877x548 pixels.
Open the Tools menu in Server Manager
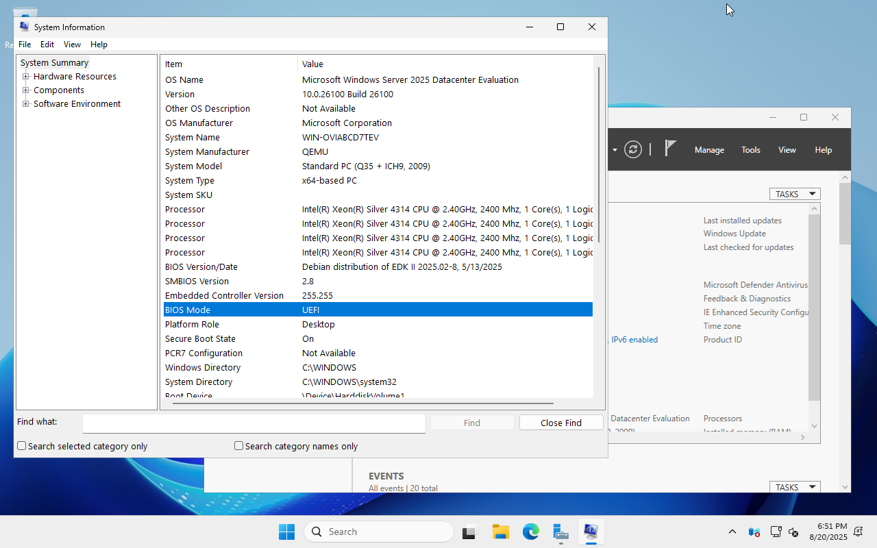pyautogui.click(x=750, y=149)
